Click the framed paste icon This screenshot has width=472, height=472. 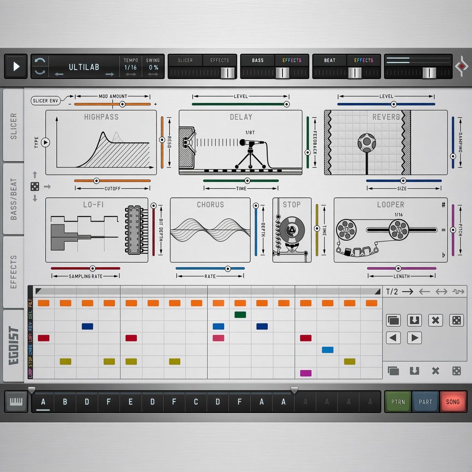point(414,320)
